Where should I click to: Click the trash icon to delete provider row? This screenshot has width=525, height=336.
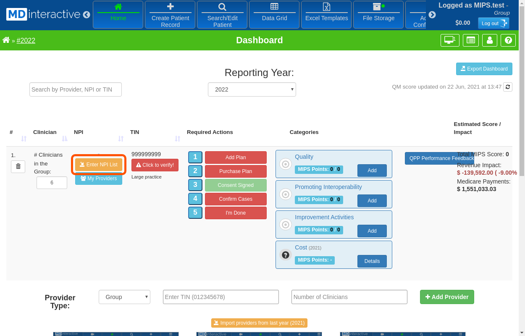(x=18, y=167)
